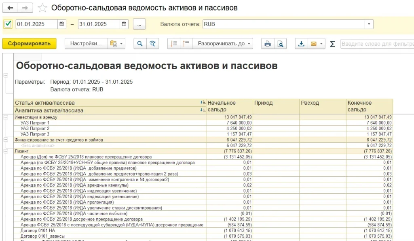This screenshot has height=241, width=414.
Task: Click the period selection ellipsis button
Action: tap(139, 24)
